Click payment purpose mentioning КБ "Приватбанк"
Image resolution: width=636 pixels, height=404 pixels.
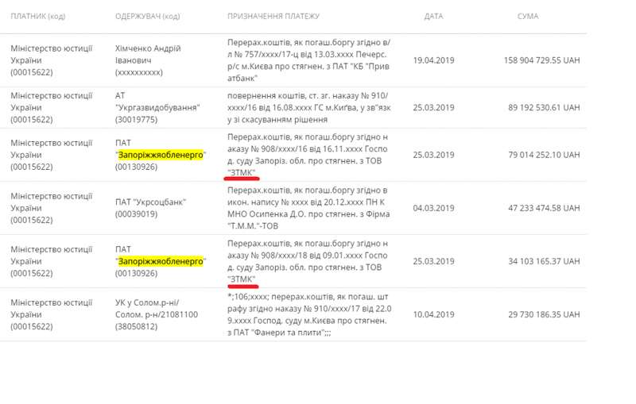(x=308, y=60)
